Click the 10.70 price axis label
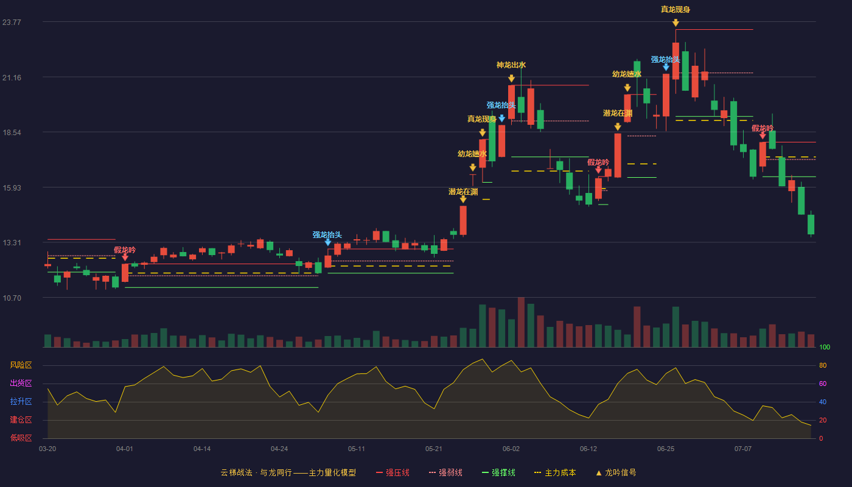The width and height of the screenshot is (852, 487). point(12,298)
